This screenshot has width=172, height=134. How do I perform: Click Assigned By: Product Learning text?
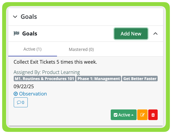(x=47, y=72)
